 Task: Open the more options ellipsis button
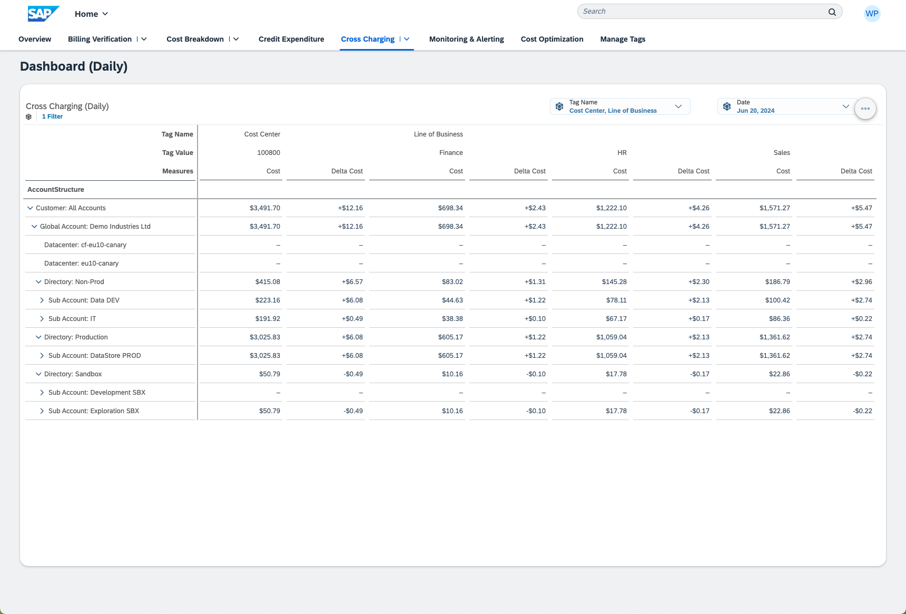click(865, 109)
